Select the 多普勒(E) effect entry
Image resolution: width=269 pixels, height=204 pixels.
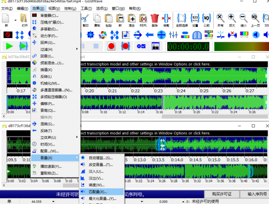tap(56, 29)
